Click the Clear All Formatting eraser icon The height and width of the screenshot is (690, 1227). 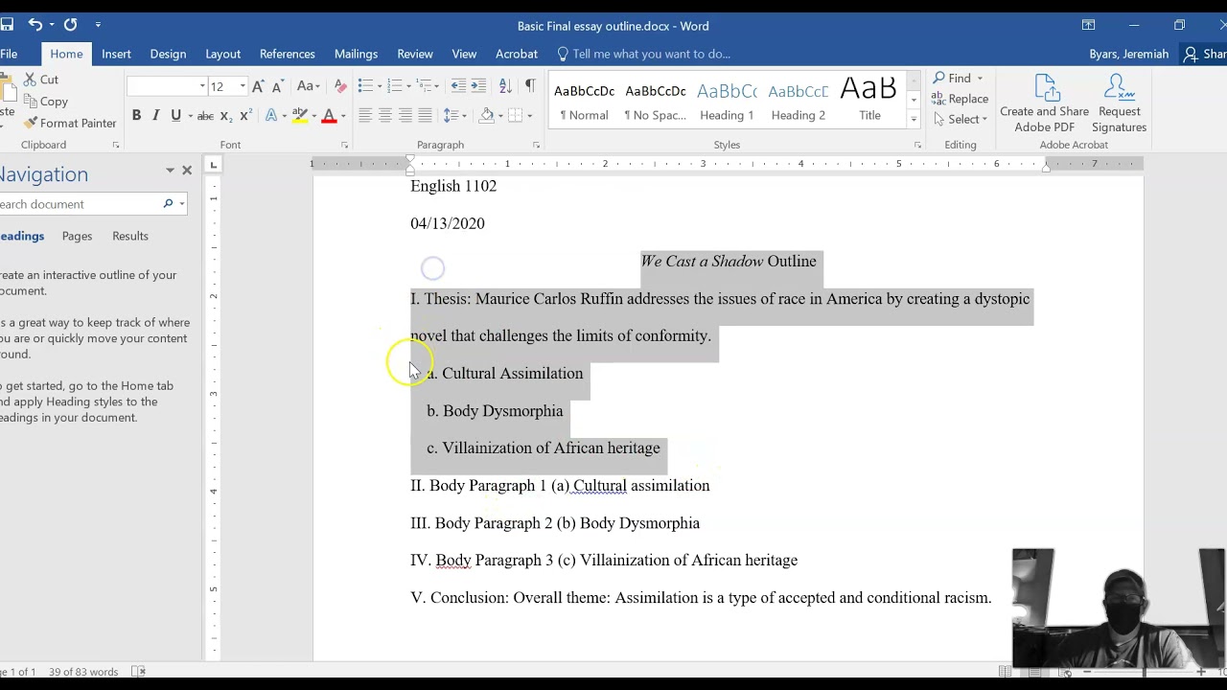tap(340, 86)
